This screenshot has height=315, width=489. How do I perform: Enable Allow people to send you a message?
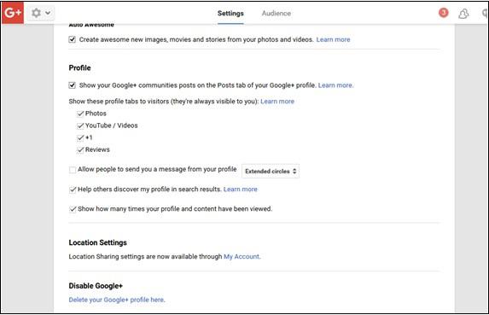pos(73,170)
